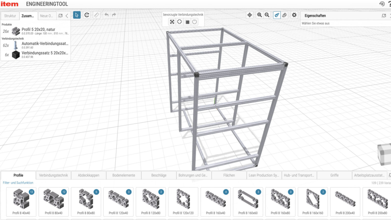391x220 pixels.
Task: Expand the Eigenschaften panel chevron
Action: tap(390, 16)
